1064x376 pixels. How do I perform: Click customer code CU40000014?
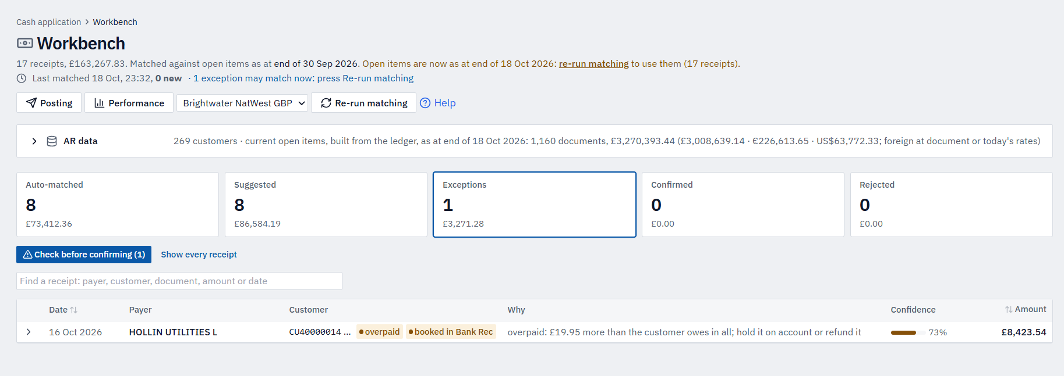point(320,332)
